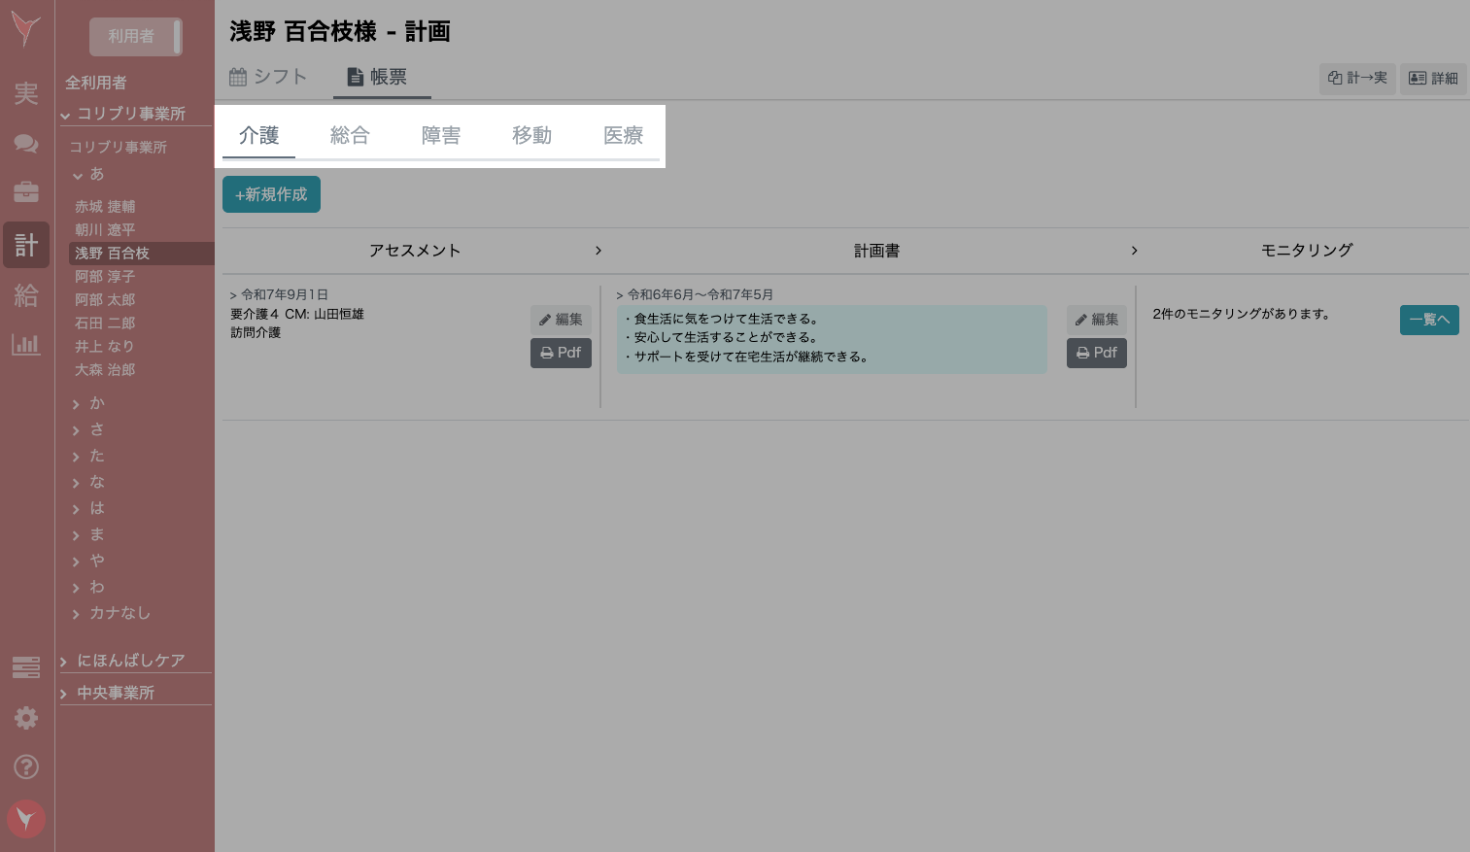Expand the アセスメント column chevron
Image resolution: width=1470 pixels, height=852 pixels.
pyautogui.click(x=598, y=250)
